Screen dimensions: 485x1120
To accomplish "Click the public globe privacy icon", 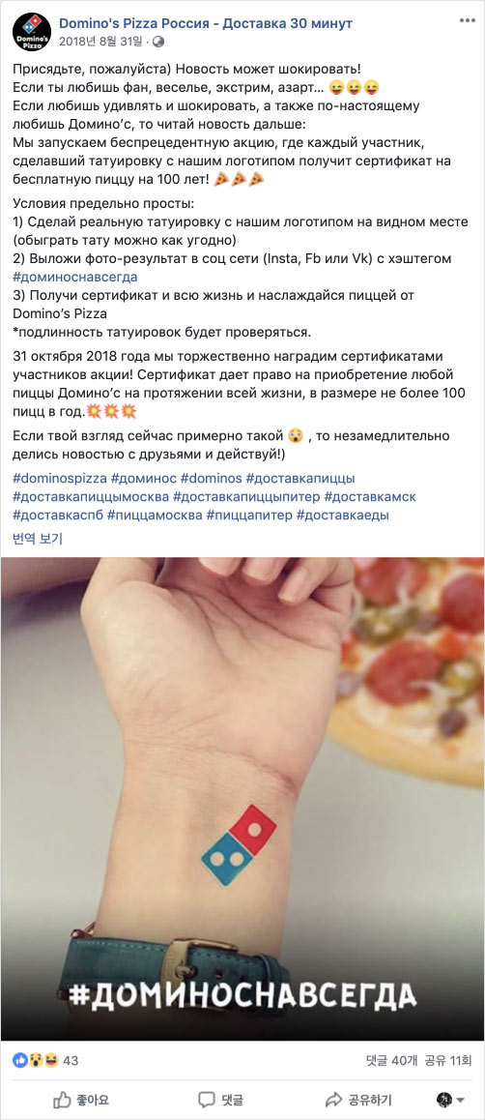I will pos(158,42).
